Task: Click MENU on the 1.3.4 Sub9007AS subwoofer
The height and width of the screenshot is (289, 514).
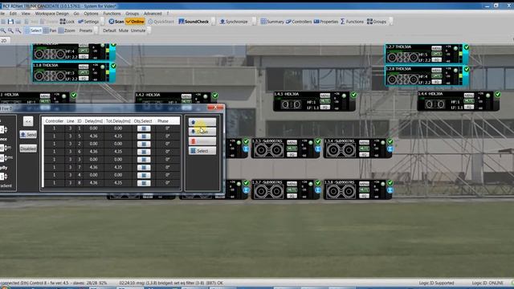Action: click(364, 143)
